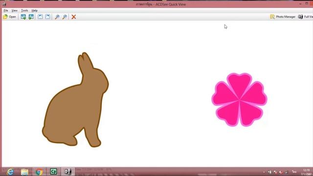The image size is (313, 176).
Task: Delete the image with red X
Action: point(74,17)
